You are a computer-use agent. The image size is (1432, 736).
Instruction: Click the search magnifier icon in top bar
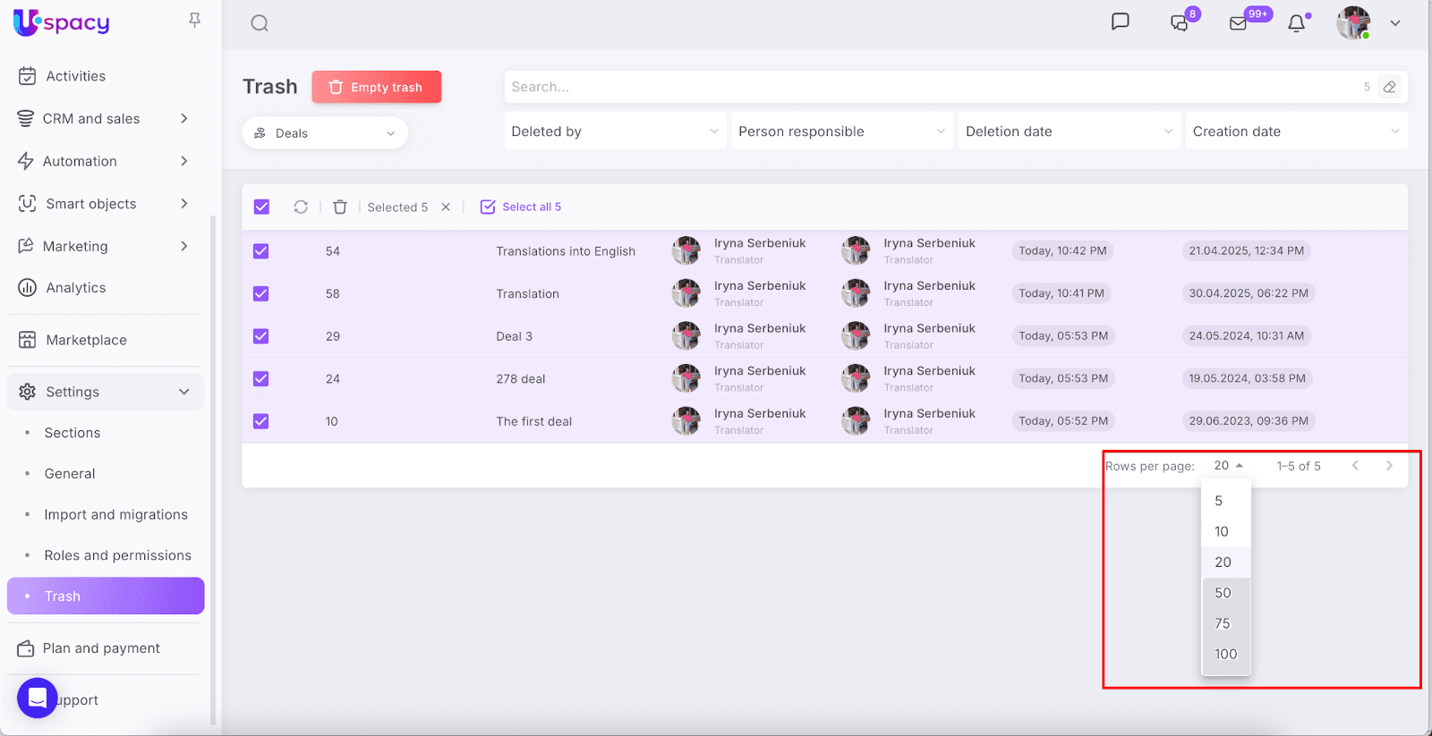pyautogui.click(x=260, y=23)
